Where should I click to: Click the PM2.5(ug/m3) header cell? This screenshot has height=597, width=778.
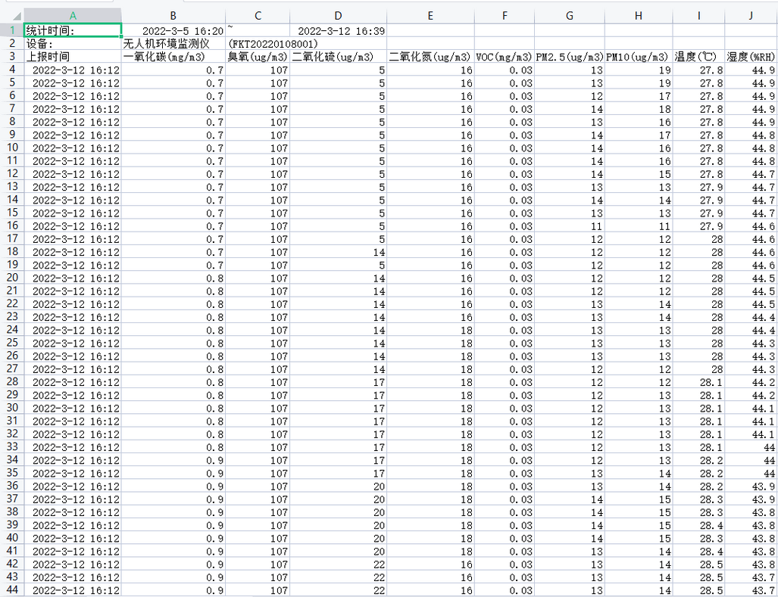tap(570, 57)
